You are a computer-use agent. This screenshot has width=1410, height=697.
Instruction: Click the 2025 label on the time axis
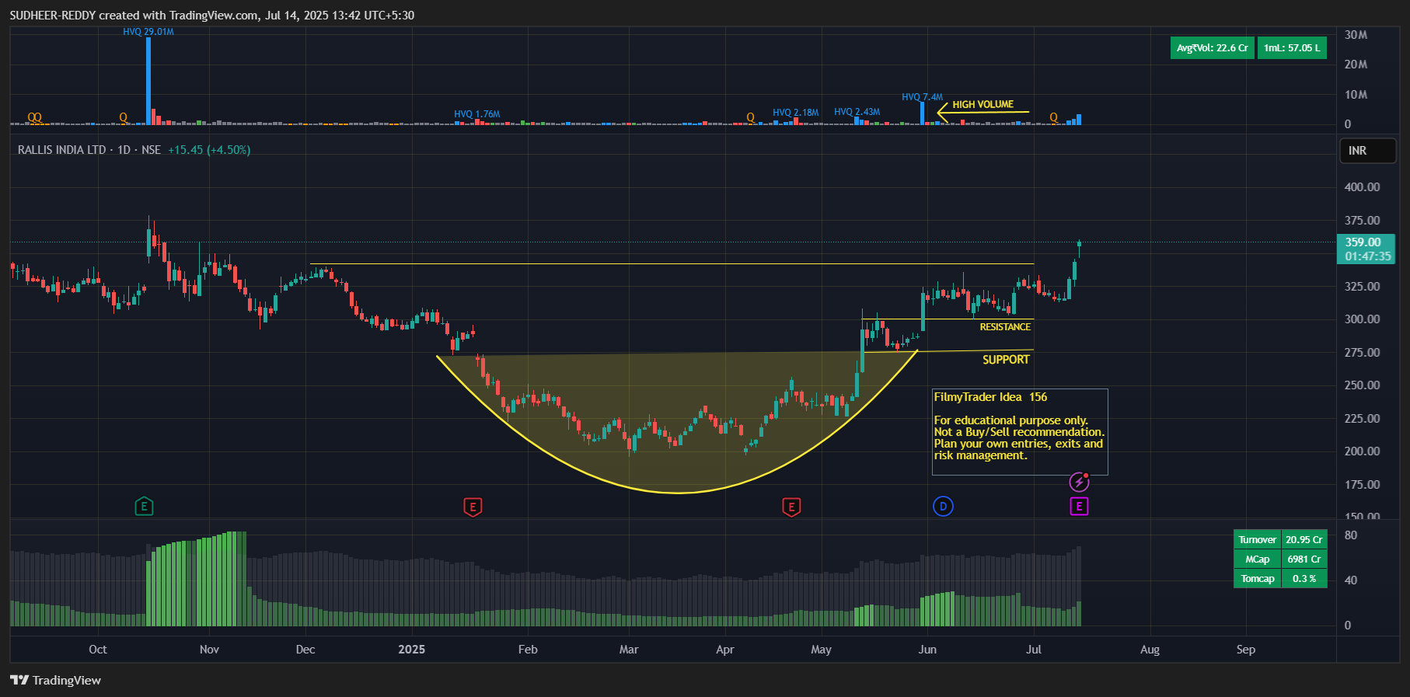[x=412, y=650]
